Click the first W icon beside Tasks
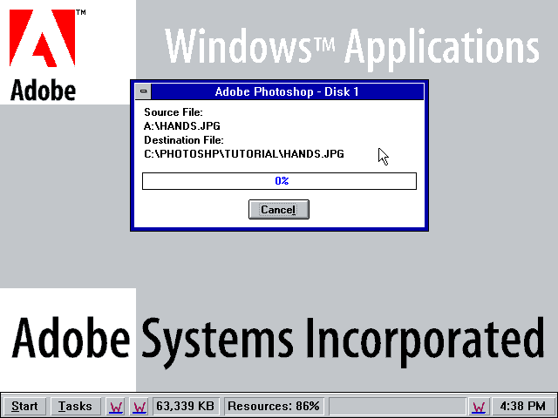 click(x=115, y=406)
